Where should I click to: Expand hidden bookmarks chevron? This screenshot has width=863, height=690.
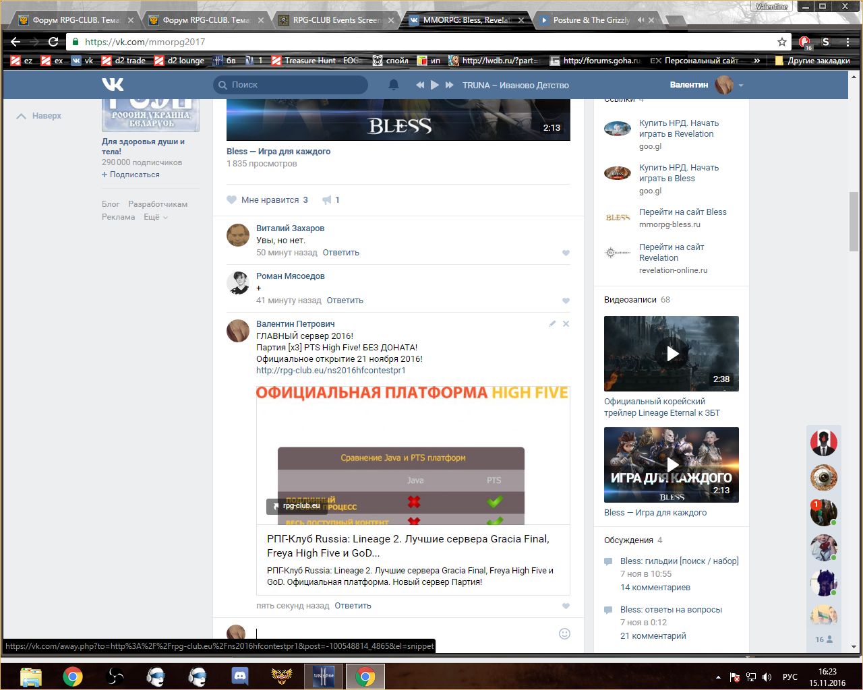757,61
